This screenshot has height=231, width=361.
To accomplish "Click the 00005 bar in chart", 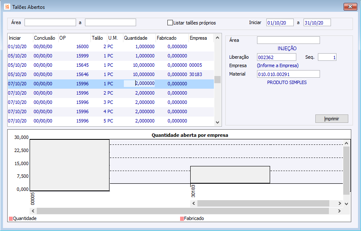I will (69, 165).
